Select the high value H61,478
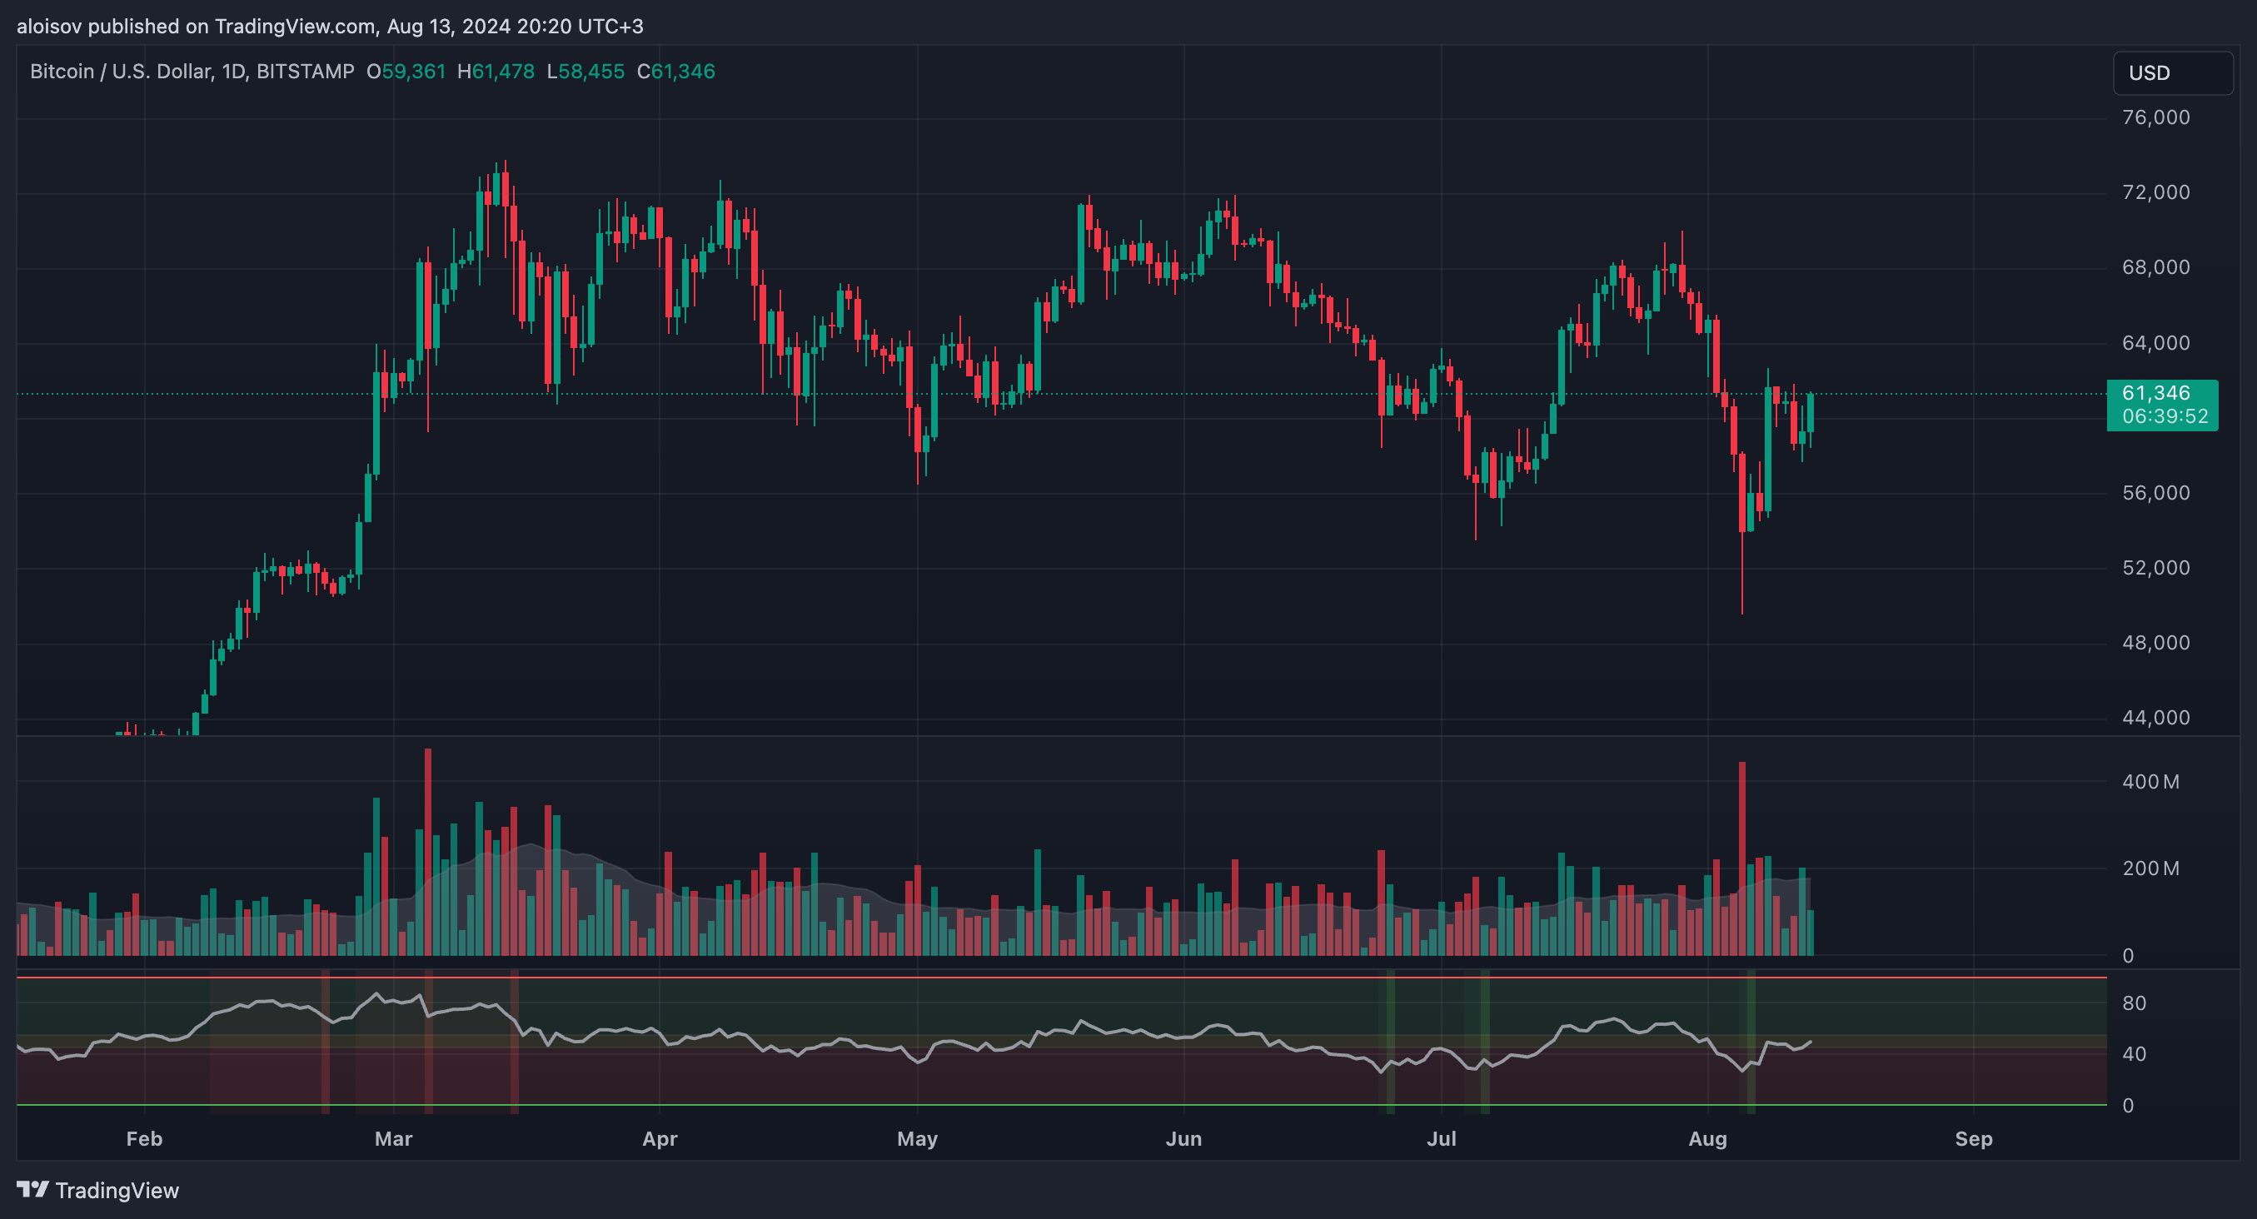This screenshot has height=1219, width=2257. [496, 72]
